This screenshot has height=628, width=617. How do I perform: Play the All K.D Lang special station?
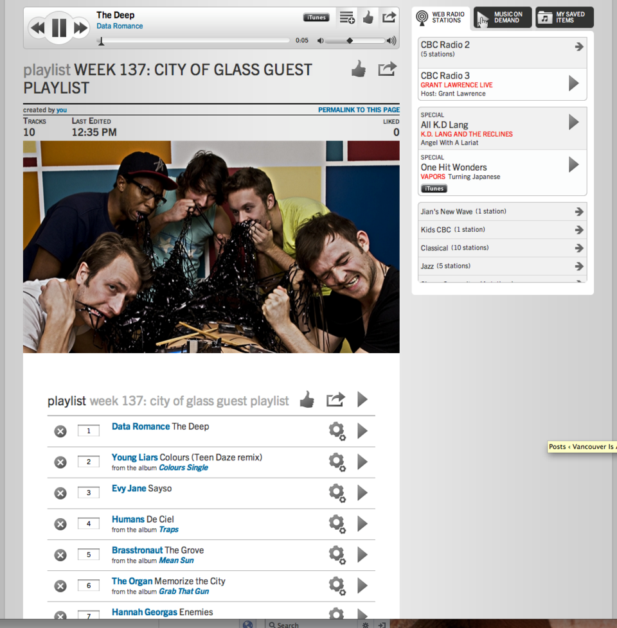pyautogui.click(x=574, y=122)
